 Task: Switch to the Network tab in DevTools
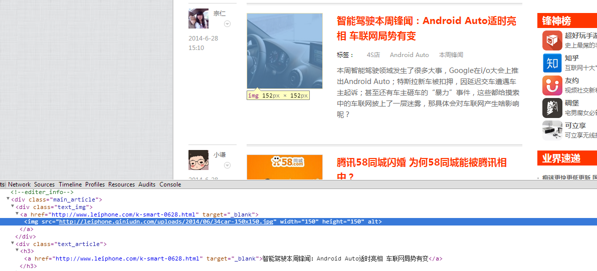pyautogui.click(x=19, y=184)
